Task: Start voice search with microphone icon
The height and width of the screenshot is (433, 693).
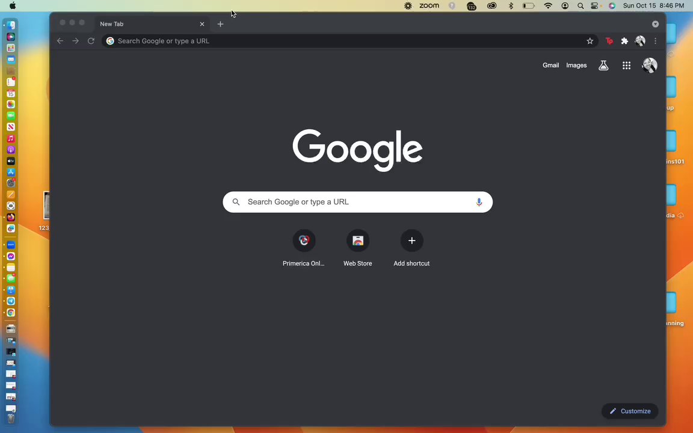Action: pos(479,202)
